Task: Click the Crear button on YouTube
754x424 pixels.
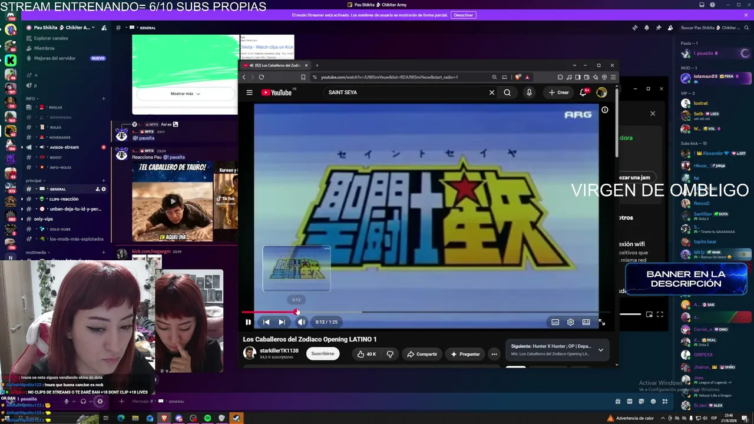Action: pyautogui.click(x=558, y=92)
